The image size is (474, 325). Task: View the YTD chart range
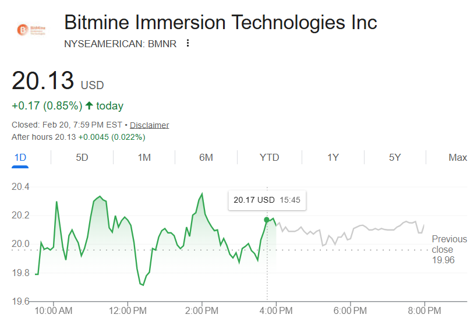click(269, 157)
